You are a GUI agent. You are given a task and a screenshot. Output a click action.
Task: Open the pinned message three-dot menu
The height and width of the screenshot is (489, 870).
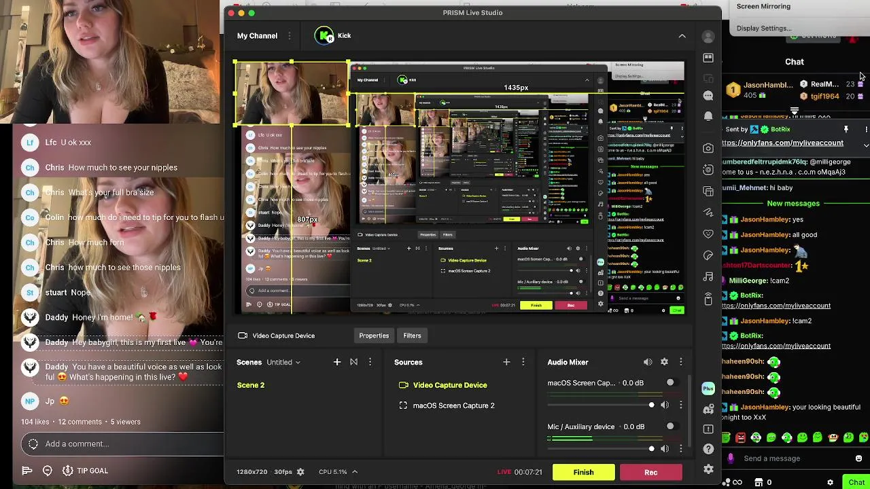tap(865, 129)
